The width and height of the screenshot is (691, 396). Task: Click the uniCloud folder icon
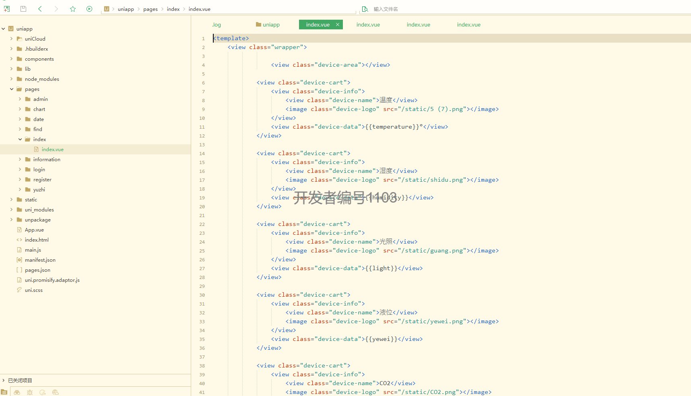pyautogui.click(x=19, y=39)
